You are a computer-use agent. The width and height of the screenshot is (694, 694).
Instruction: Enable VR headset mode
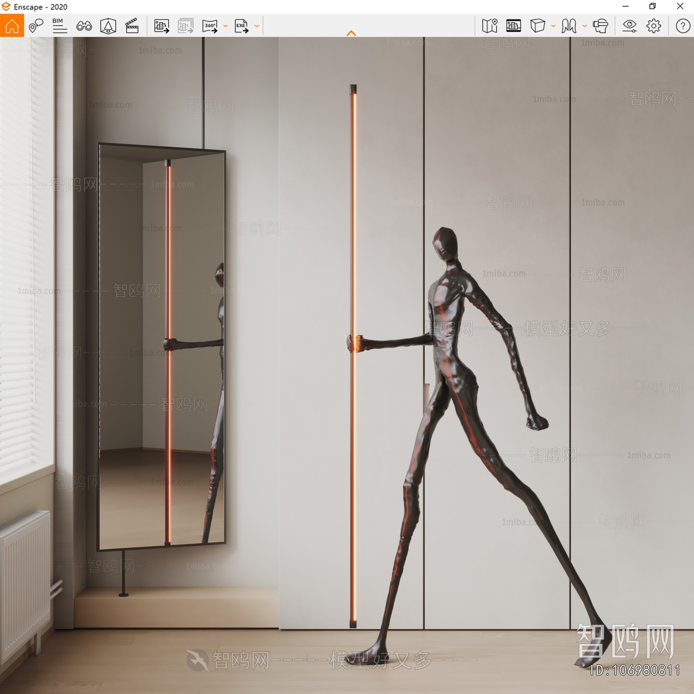click(600, 26)
